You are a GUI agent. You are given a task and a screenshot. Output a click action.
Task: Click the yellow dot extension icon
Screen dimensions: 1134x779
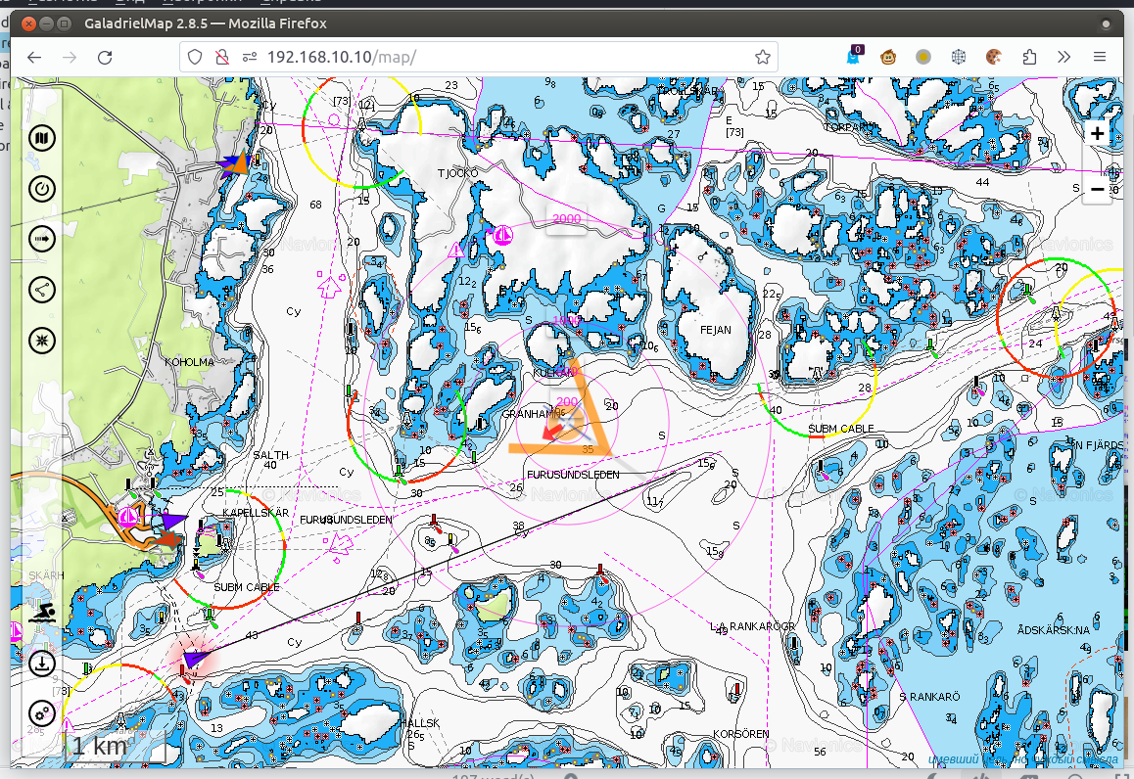tap(922, 57)
